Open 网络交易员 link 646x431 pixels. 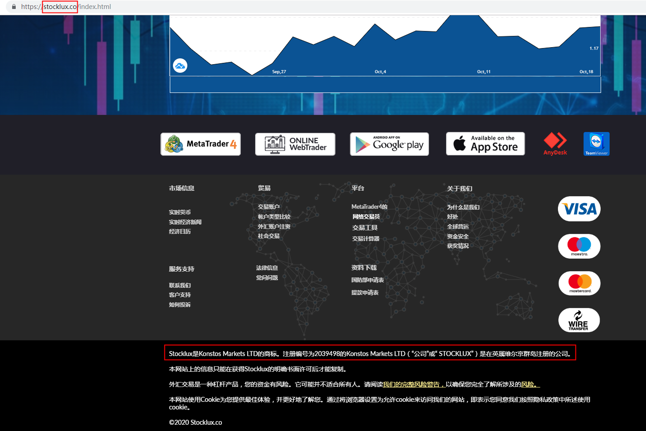point(366,217)
